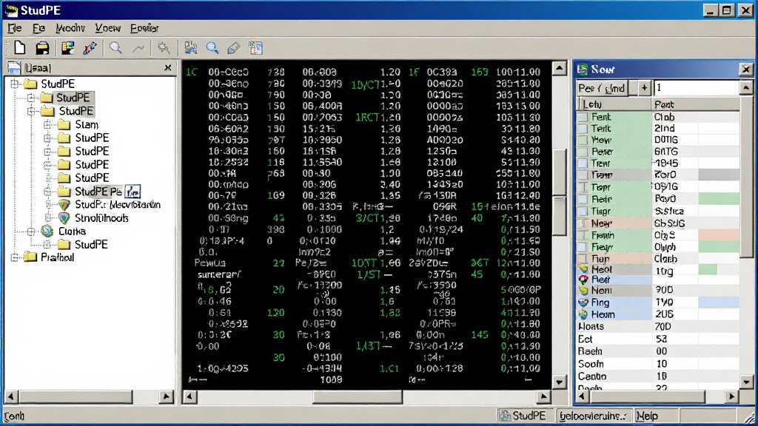Click the Save disk toolbar icon

click(42, 48)
